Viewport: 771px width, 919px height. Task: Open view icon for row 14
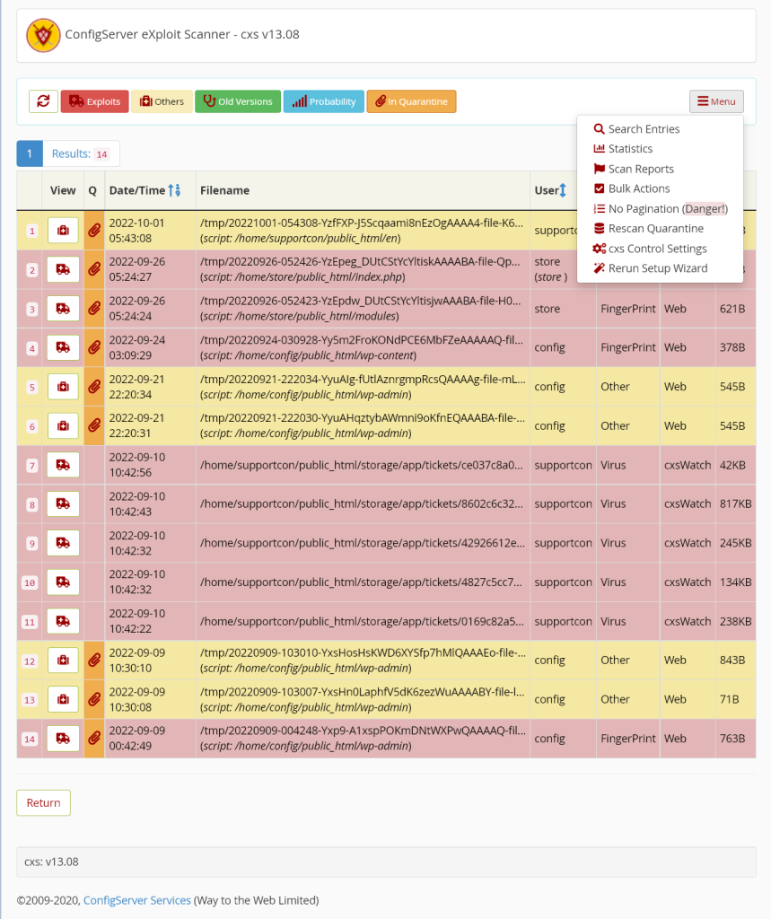[63, 739]
